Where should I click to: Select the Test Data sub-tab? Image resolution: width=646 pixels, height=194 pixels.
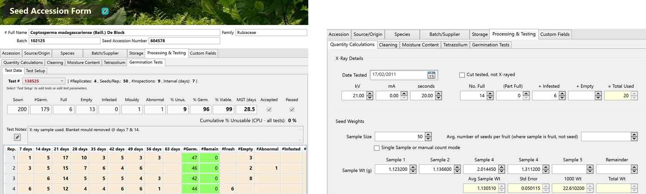pos(13,71)
